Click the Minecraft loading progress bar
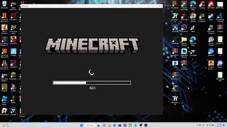227x128 pixels. (92, 83)
